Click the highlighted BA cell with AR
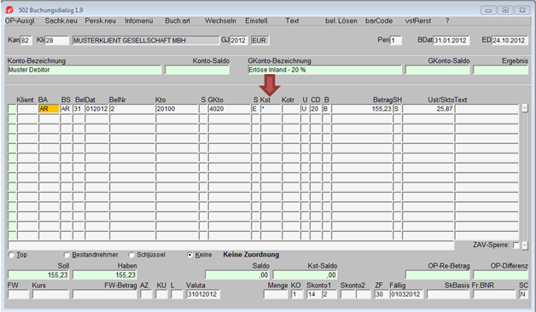536x312 pixels. tap(49, 109)
